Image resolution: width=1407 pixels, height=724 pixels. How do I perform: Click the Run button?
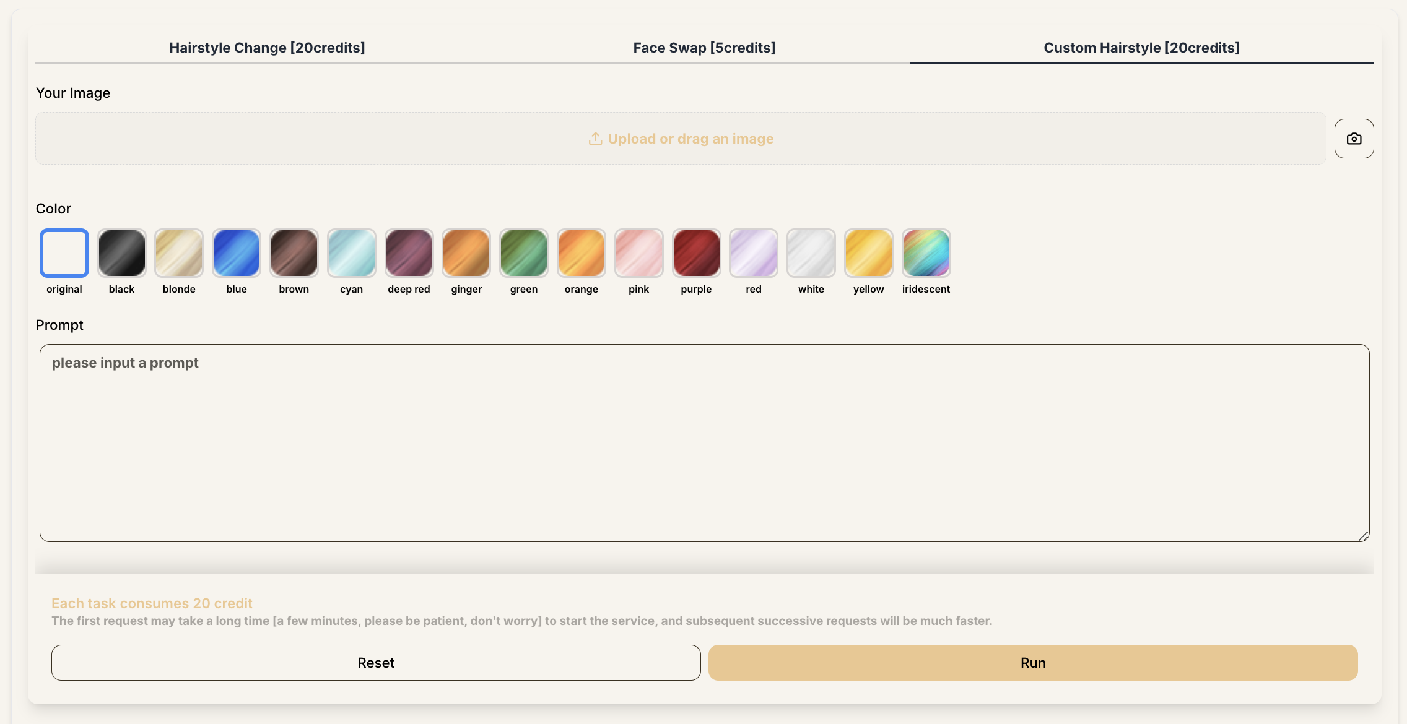pyautogui.click(x=1033, y=663)
